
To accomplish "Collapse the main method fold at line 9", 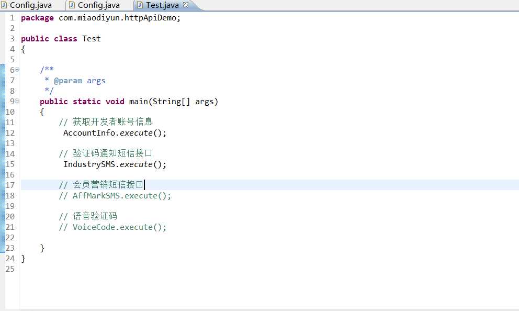I will (17, 101).
